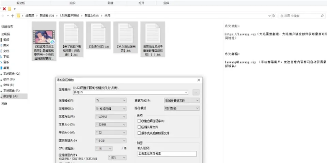Select the 【来了就能下载和观看】 txt file icon
Viewport: 327px width, 163px height.
pos(71,33)
